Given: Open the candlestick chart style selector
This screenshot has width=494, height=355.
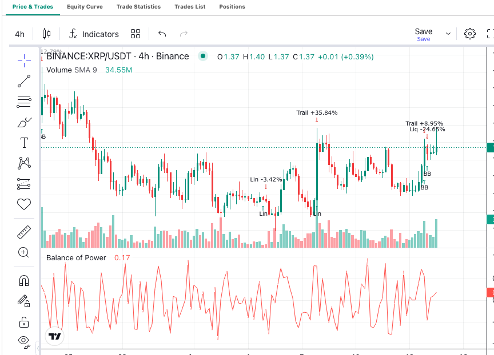Looking at the screenshot, I should point(46,34).
